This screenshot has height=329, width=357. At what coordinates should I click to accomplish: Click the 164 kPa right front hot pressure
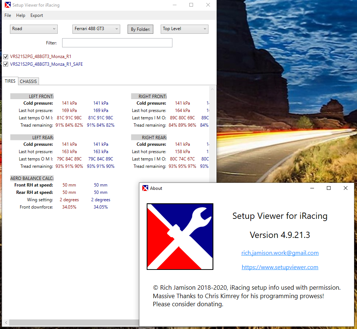tap(182, 111)
